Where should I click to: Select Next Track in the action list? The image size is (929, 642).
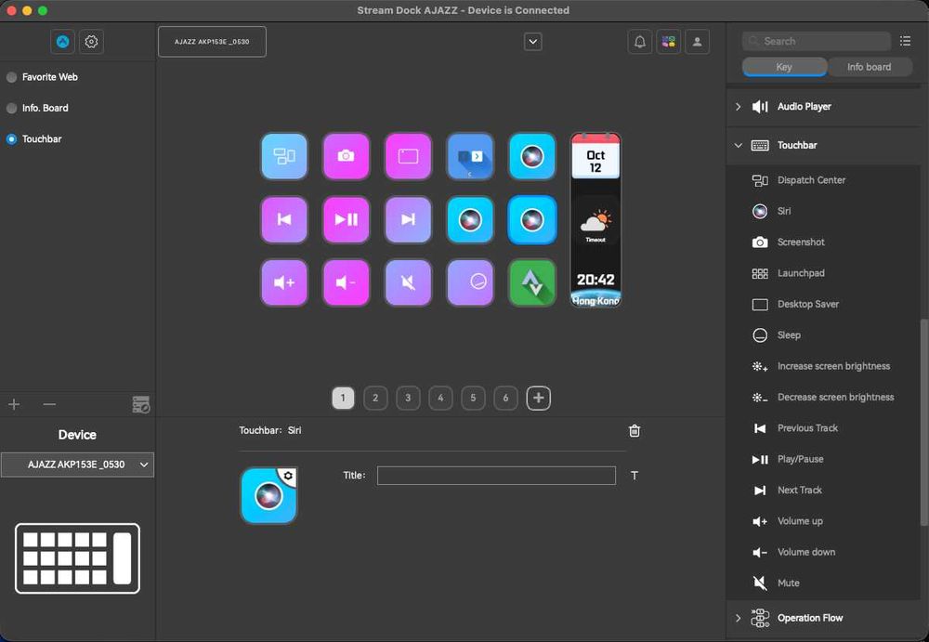click(x=823, y=491)
